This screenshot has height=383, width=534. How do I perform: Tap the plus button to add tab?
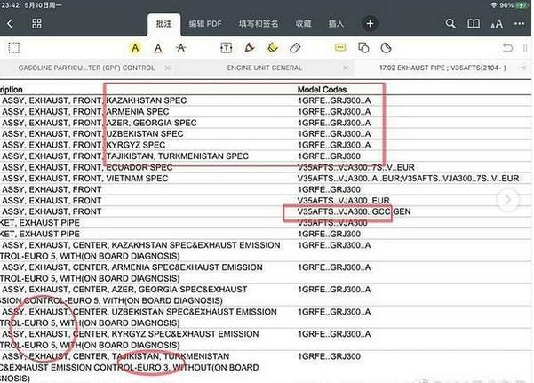click(x=371, y=23)
